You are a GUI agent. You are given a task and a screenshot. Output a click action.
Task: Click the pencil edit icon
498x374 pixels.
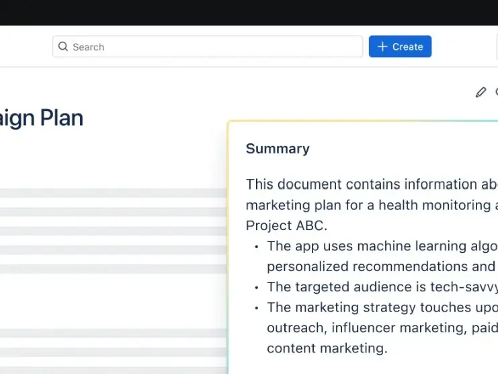[481, 92]
